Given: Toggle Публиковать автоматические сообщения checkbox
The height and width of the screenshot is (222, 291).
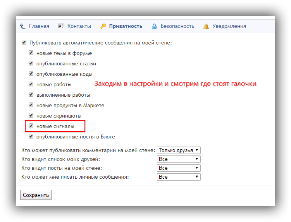Looking at the screenshot, I should pos(24,42).
